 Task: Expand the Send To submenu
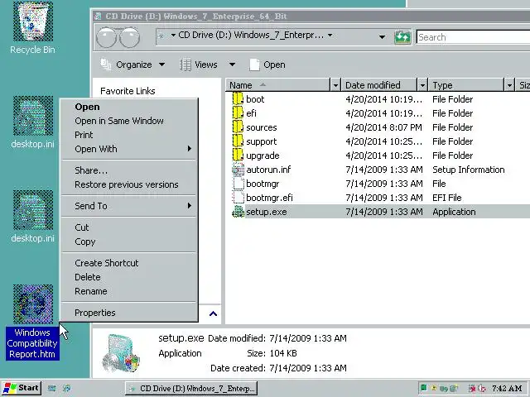click(x=190, y=206)
